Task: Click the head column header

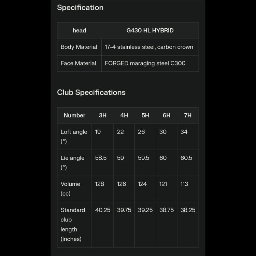Action: (x=79, y=31)
